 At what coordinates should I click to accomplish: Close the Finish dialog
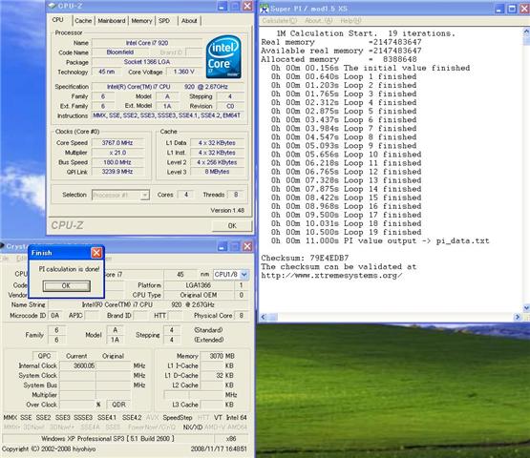click(96, 253)
